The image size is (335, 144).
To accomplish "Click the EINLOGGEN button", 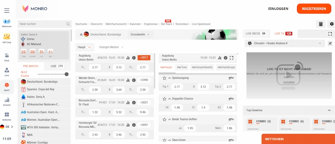I will pos(278,9).
